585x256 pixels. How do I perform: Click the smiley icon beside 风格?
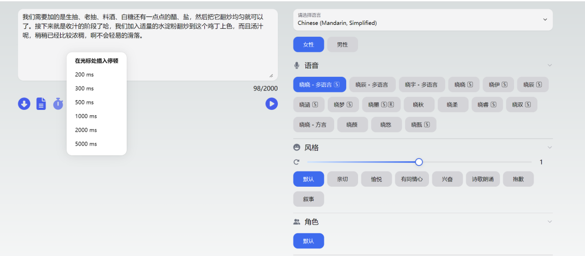(297, 148)
